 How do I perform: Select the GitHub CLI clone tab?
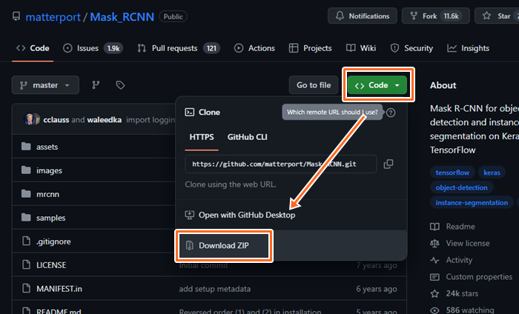pos(247,137)
